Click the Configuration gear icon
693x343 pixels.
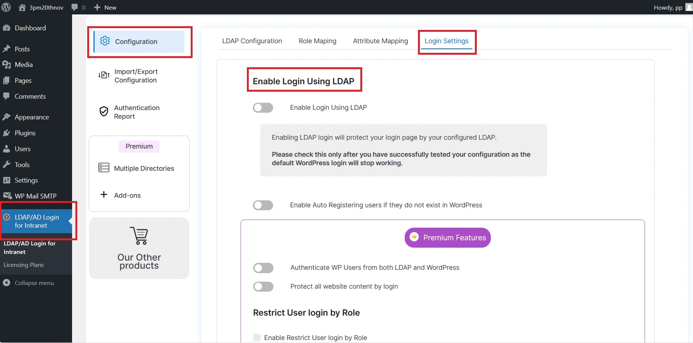click(x=105, y=41)
